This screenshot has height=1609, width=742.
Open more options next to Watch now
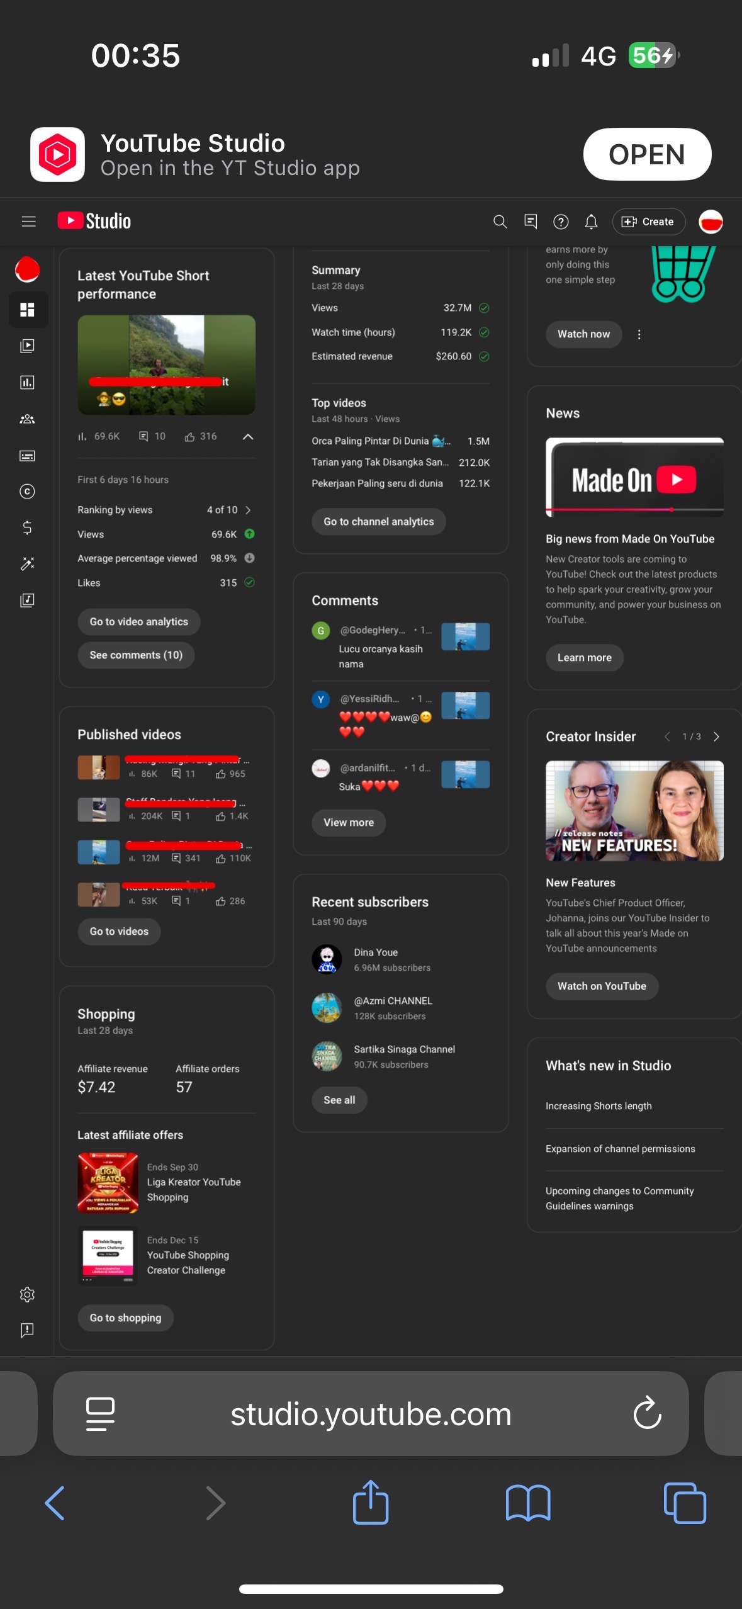pos(639,334)
